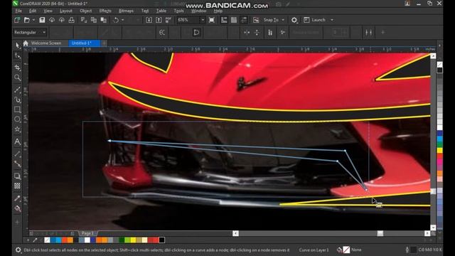Select the Page 1 tab
The width and height of the screenshot is (455, 256).
(87, 233)
